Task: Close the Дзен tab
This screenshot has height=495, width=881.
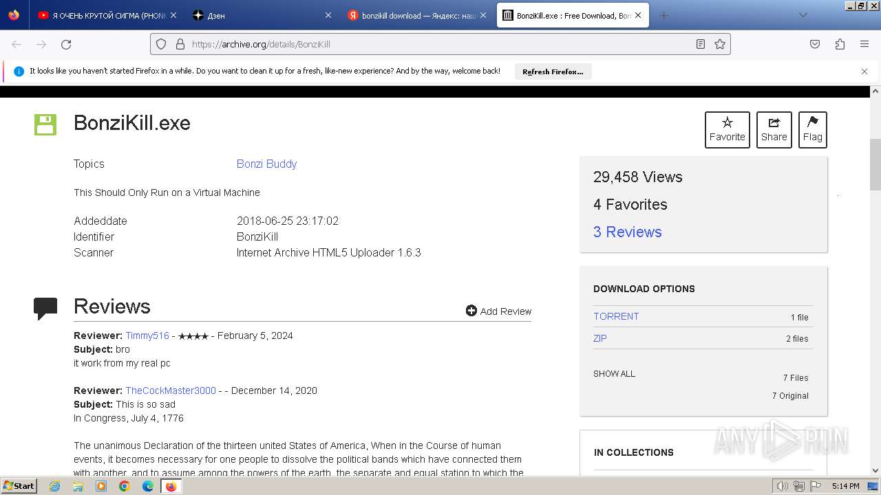Action: point(328,15)
